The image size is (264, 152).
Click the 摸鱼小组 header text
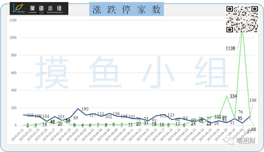[x=46, y=8]
